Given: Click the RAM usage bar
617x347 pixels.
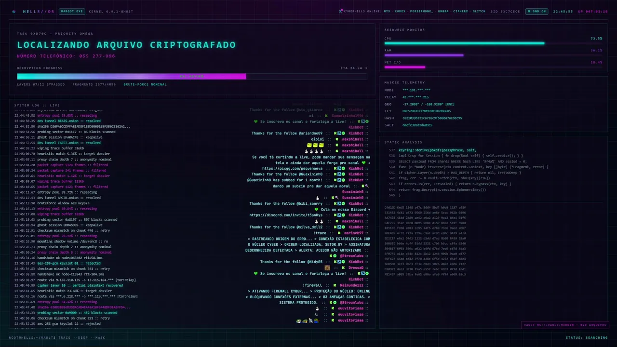Looking at the screenshot, I should pyautogui.click(x=493, y=55).
